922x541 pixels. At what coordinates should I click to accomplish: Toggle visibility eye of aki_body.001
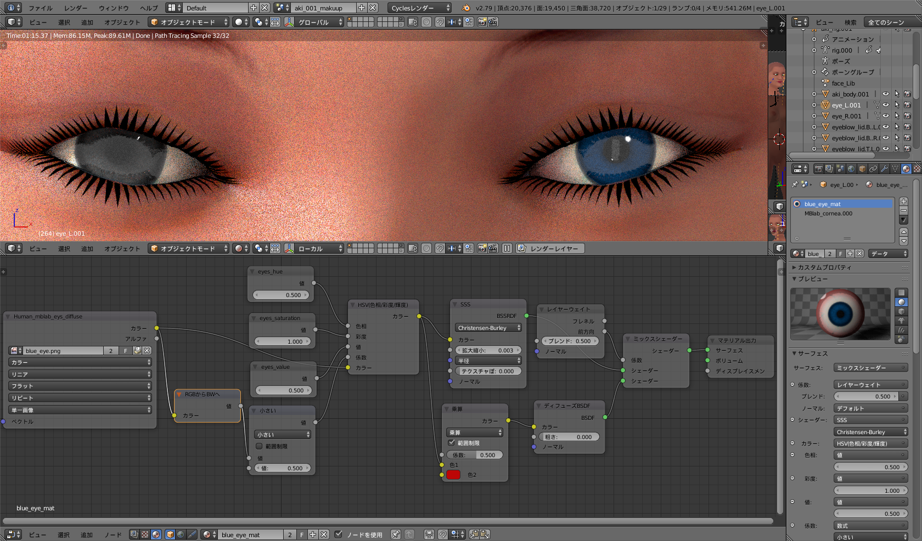pos(886,94)
